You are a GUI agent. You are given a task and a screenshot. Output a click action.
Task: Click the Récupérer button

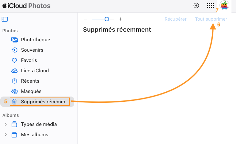click(x=176, y=19)
